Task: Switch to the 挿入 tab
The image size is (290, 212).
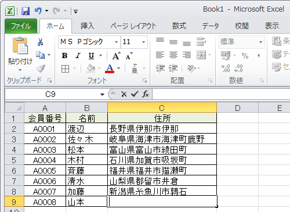Action: (x=88, y=26)
